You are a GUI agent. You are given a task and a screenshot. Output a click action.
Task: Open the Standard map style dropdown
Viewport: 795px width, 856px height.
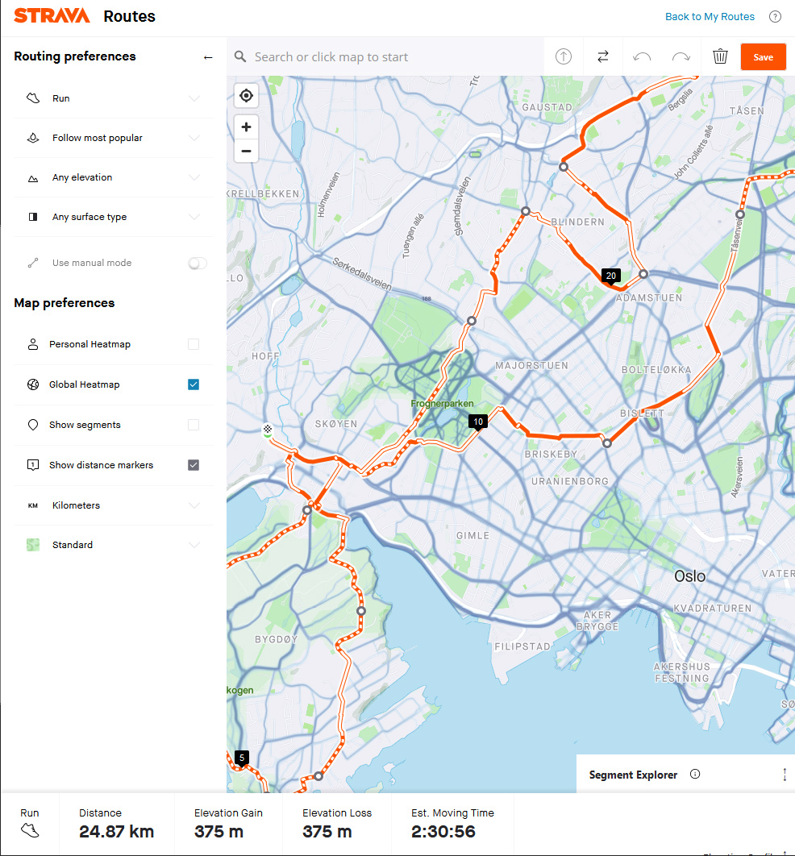coord(113,545)
